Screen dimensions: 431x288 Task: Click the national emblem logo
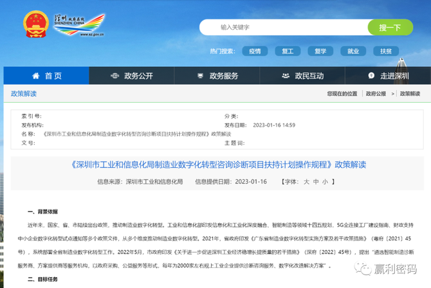(x=36, y=24)
